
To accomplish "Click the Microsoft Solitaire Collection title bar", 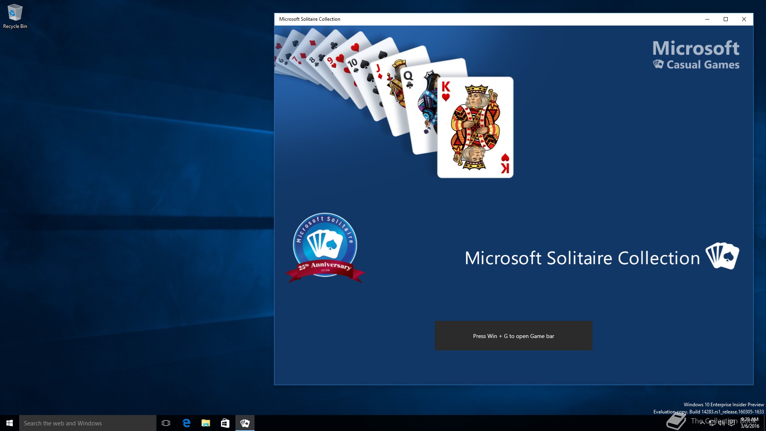I will [479, 19].
